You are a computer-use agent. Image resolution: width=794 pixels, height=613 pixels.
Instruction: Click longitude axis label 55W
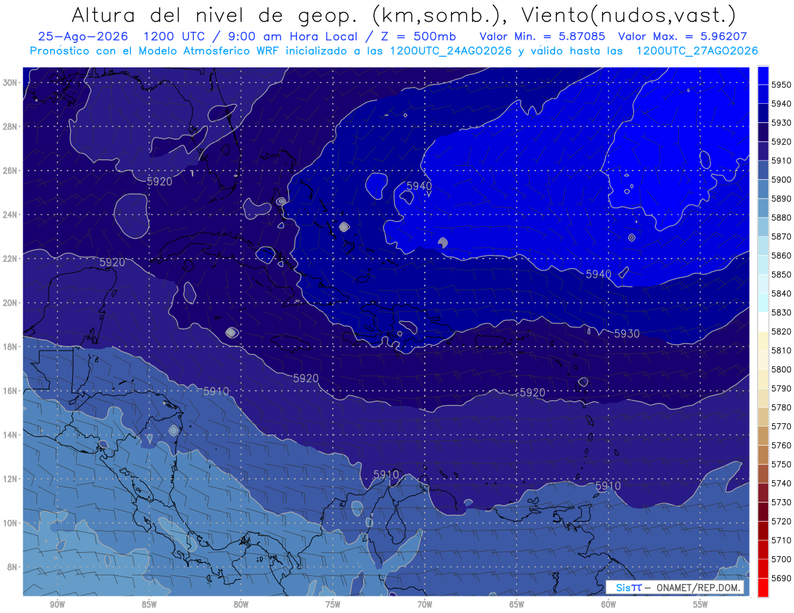(x=701, y=605)
